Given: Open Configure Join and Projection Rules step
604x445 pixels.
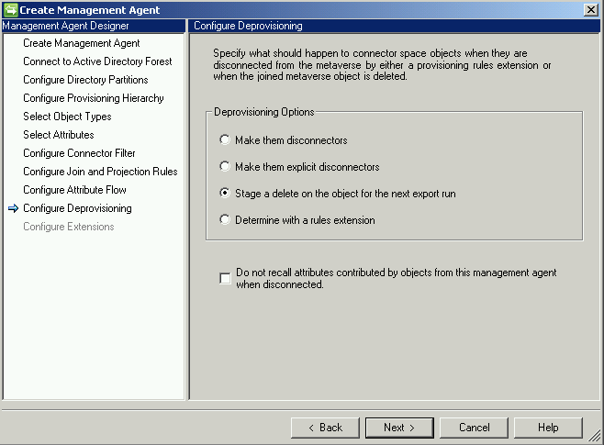Looking at the screenshot, I should coord(100,172).
